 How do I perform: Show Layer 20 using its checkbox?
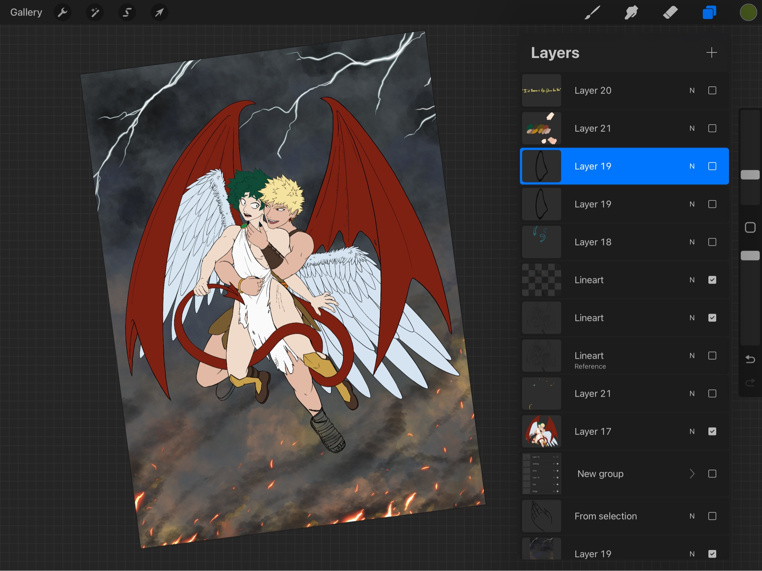tap(712, 91)
